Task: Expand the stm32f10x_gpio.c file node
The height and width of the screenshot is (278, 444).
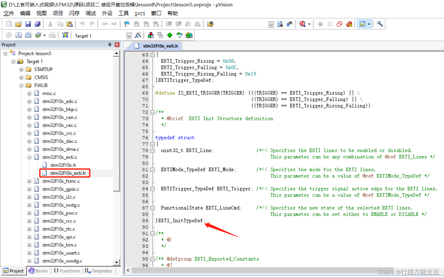Action: (29, 189)
